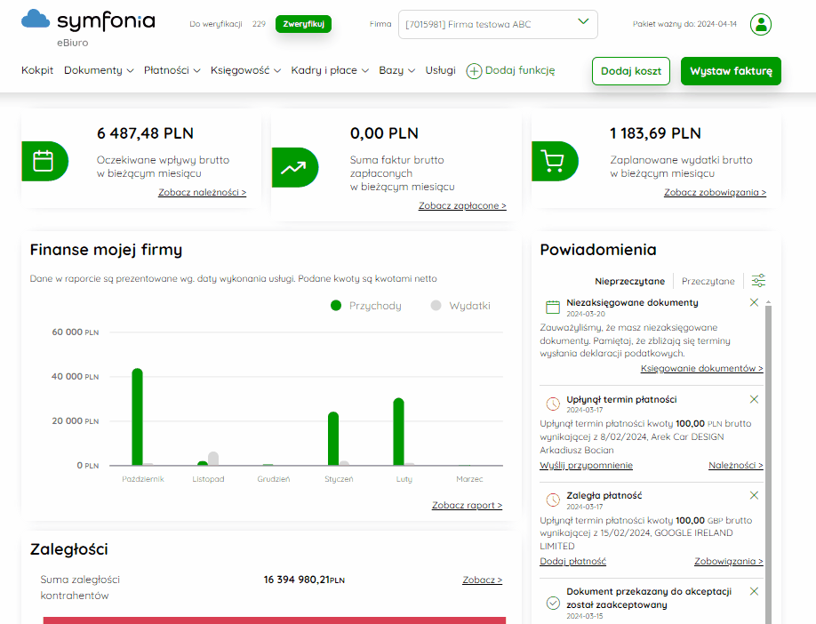This screenshot has height=624, width=816.
Task: Click the Symfonia cloud logo
Action: click(36, 19)
